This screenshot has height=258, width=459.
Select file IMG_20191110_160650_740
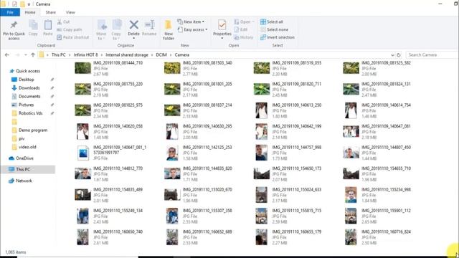tap(109, 237)
